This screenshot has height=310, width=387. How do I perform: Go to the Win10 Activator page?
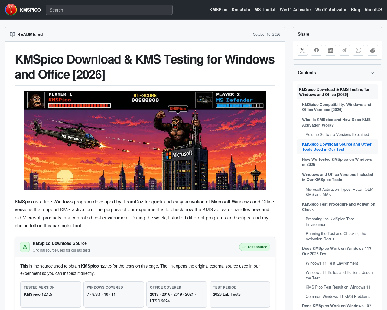(x=331, y=10)
